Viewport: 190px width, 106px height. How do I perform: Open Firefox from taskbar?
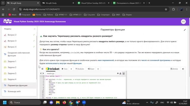(64, 102)
